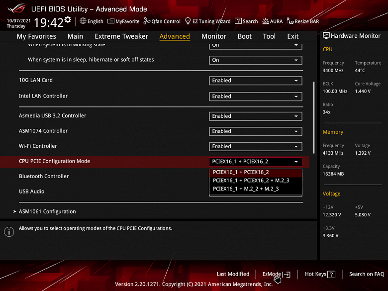Click the ROG logo icon
388x291 pixels.
pos(16,8)
